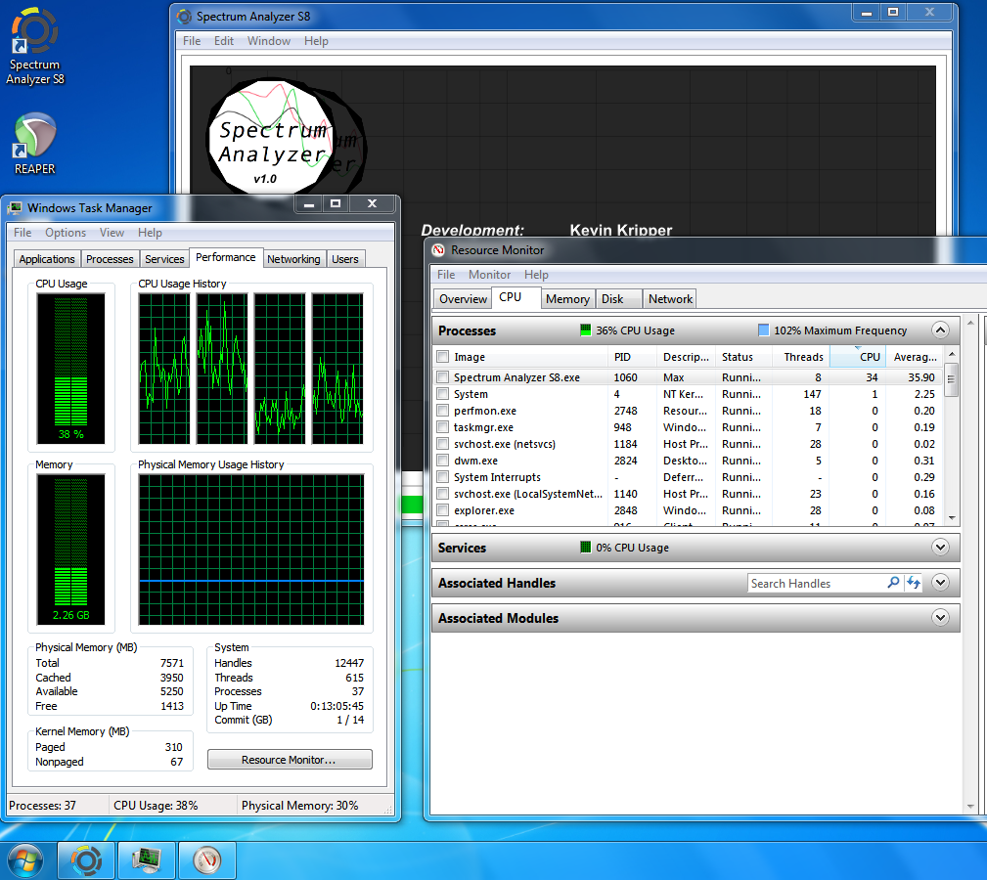Select svchost.exe (LocalSystemNet...) process row
The width and height of the screenshot is (987, 880).
click(688, 494)
